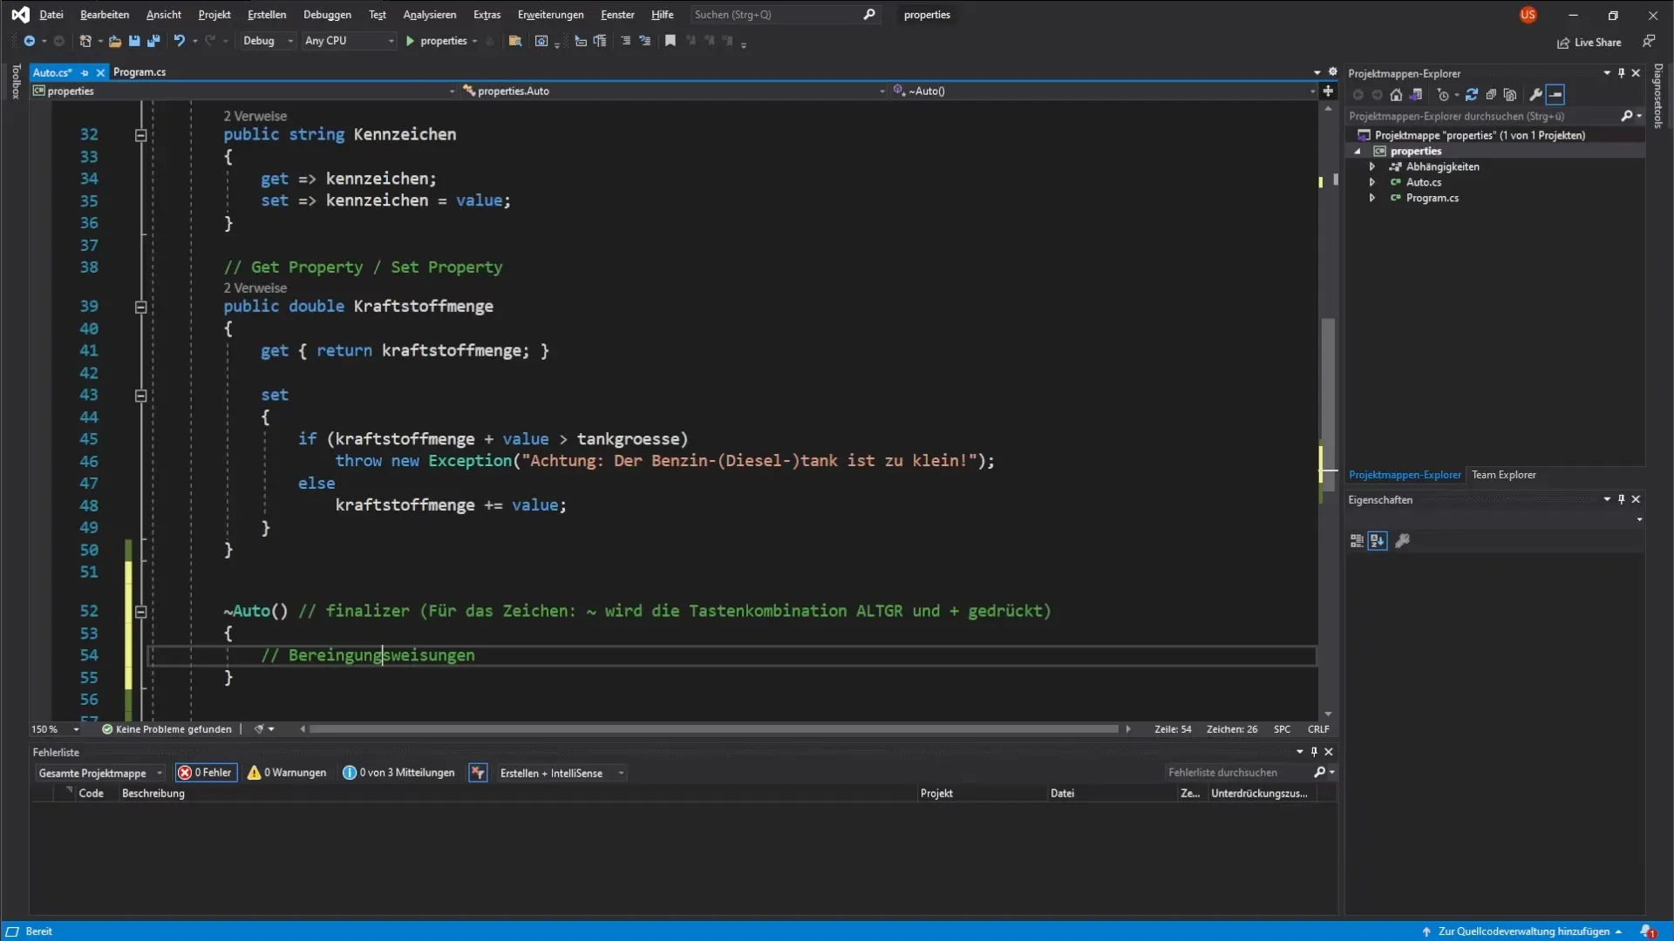The height and width of the screenshot is (941, 1674).
Task: Toggle alphabetical sort in Eigenschaften panel
Action: [1378, 541]
